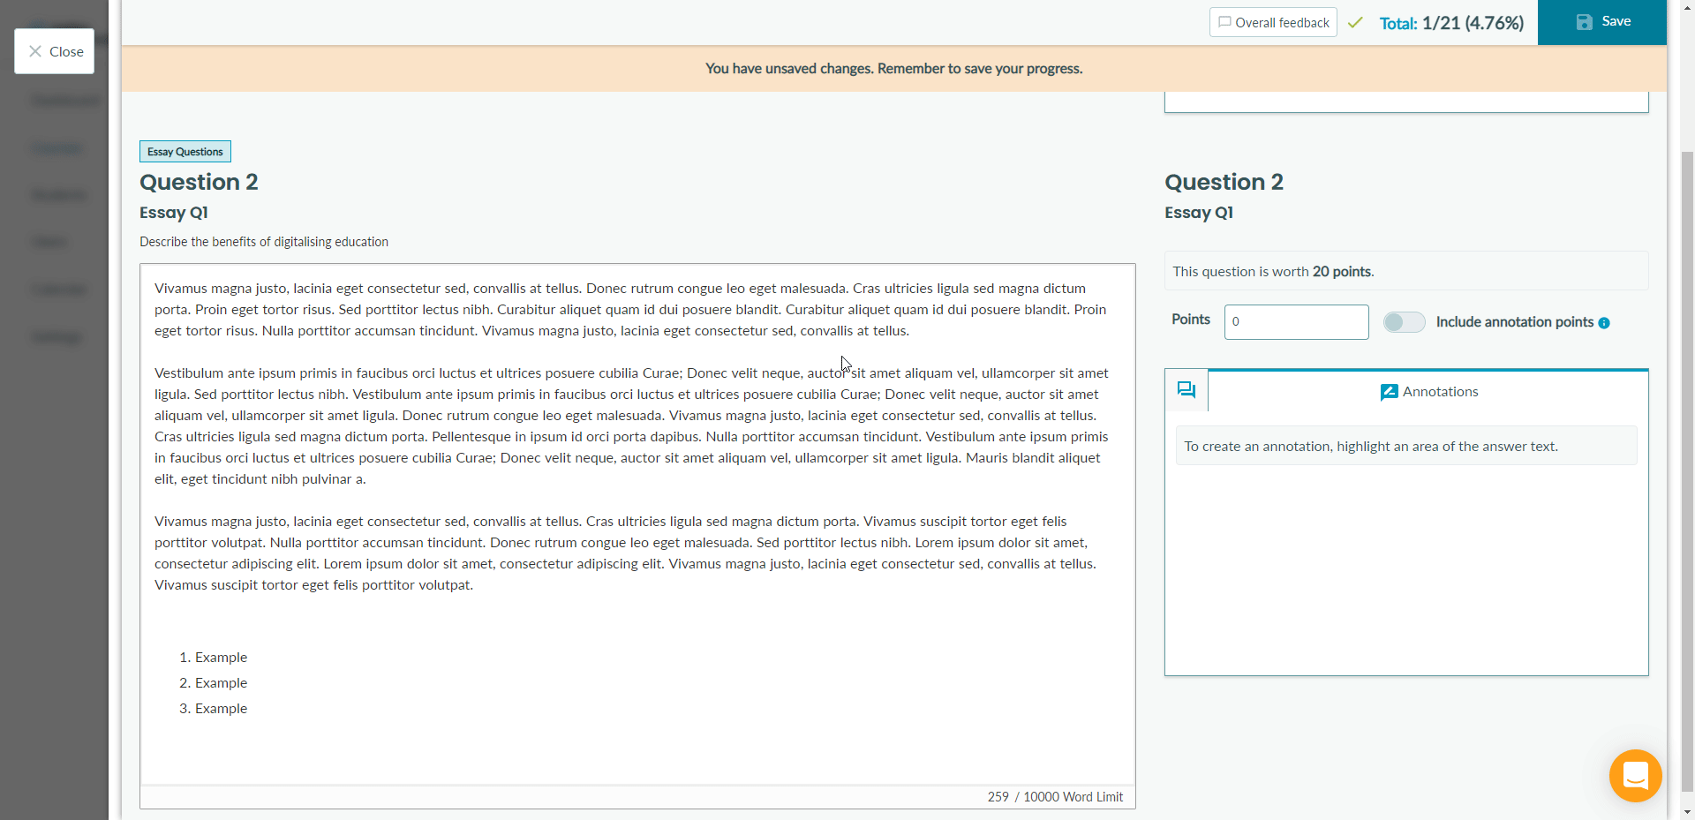Click inside the Points input field
The image size is (1695, 820).
[x=1295, y=321]
